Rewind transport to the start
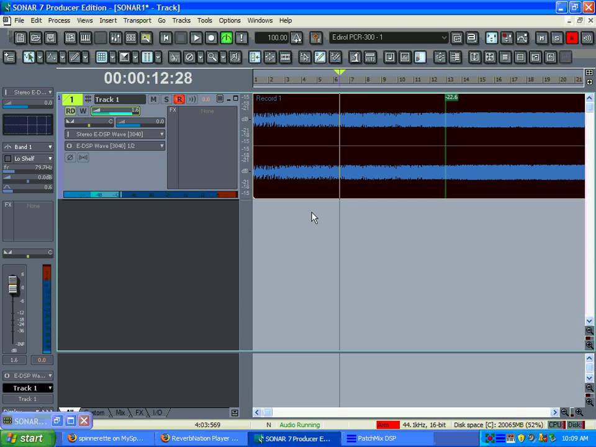This screenshot has width=596, height=447. click(166, 38)
